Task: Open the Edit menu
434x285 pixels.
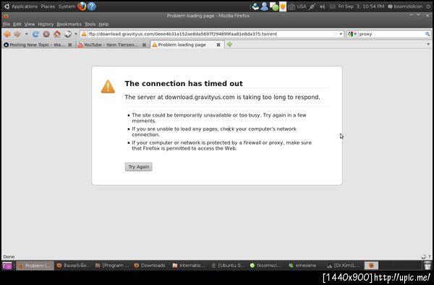Action: point(17,25)
